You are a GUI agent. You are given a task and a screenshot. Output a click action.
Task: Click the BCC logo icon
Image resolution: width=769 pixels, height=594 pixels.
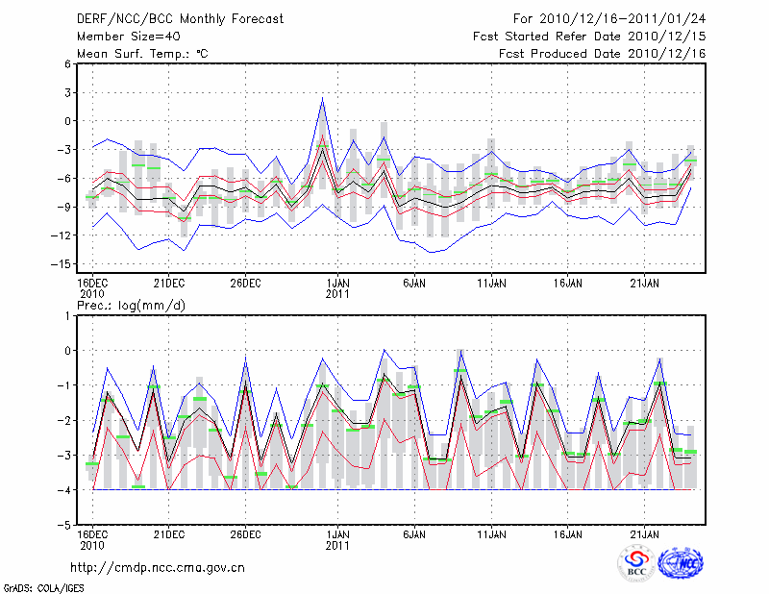pos(636,564)
